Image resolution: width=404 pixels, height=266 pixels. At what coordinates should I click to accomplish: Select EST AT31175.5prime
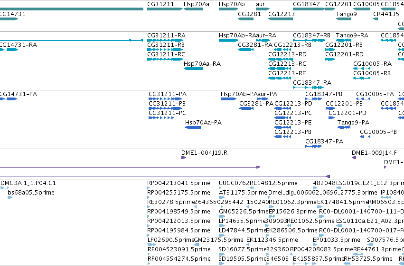click(x=222, y=197)
